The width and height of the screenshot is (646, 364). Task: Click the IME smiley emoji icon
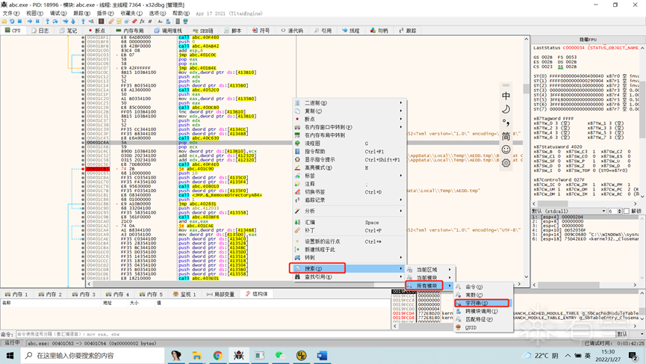[x=506, y=149]
